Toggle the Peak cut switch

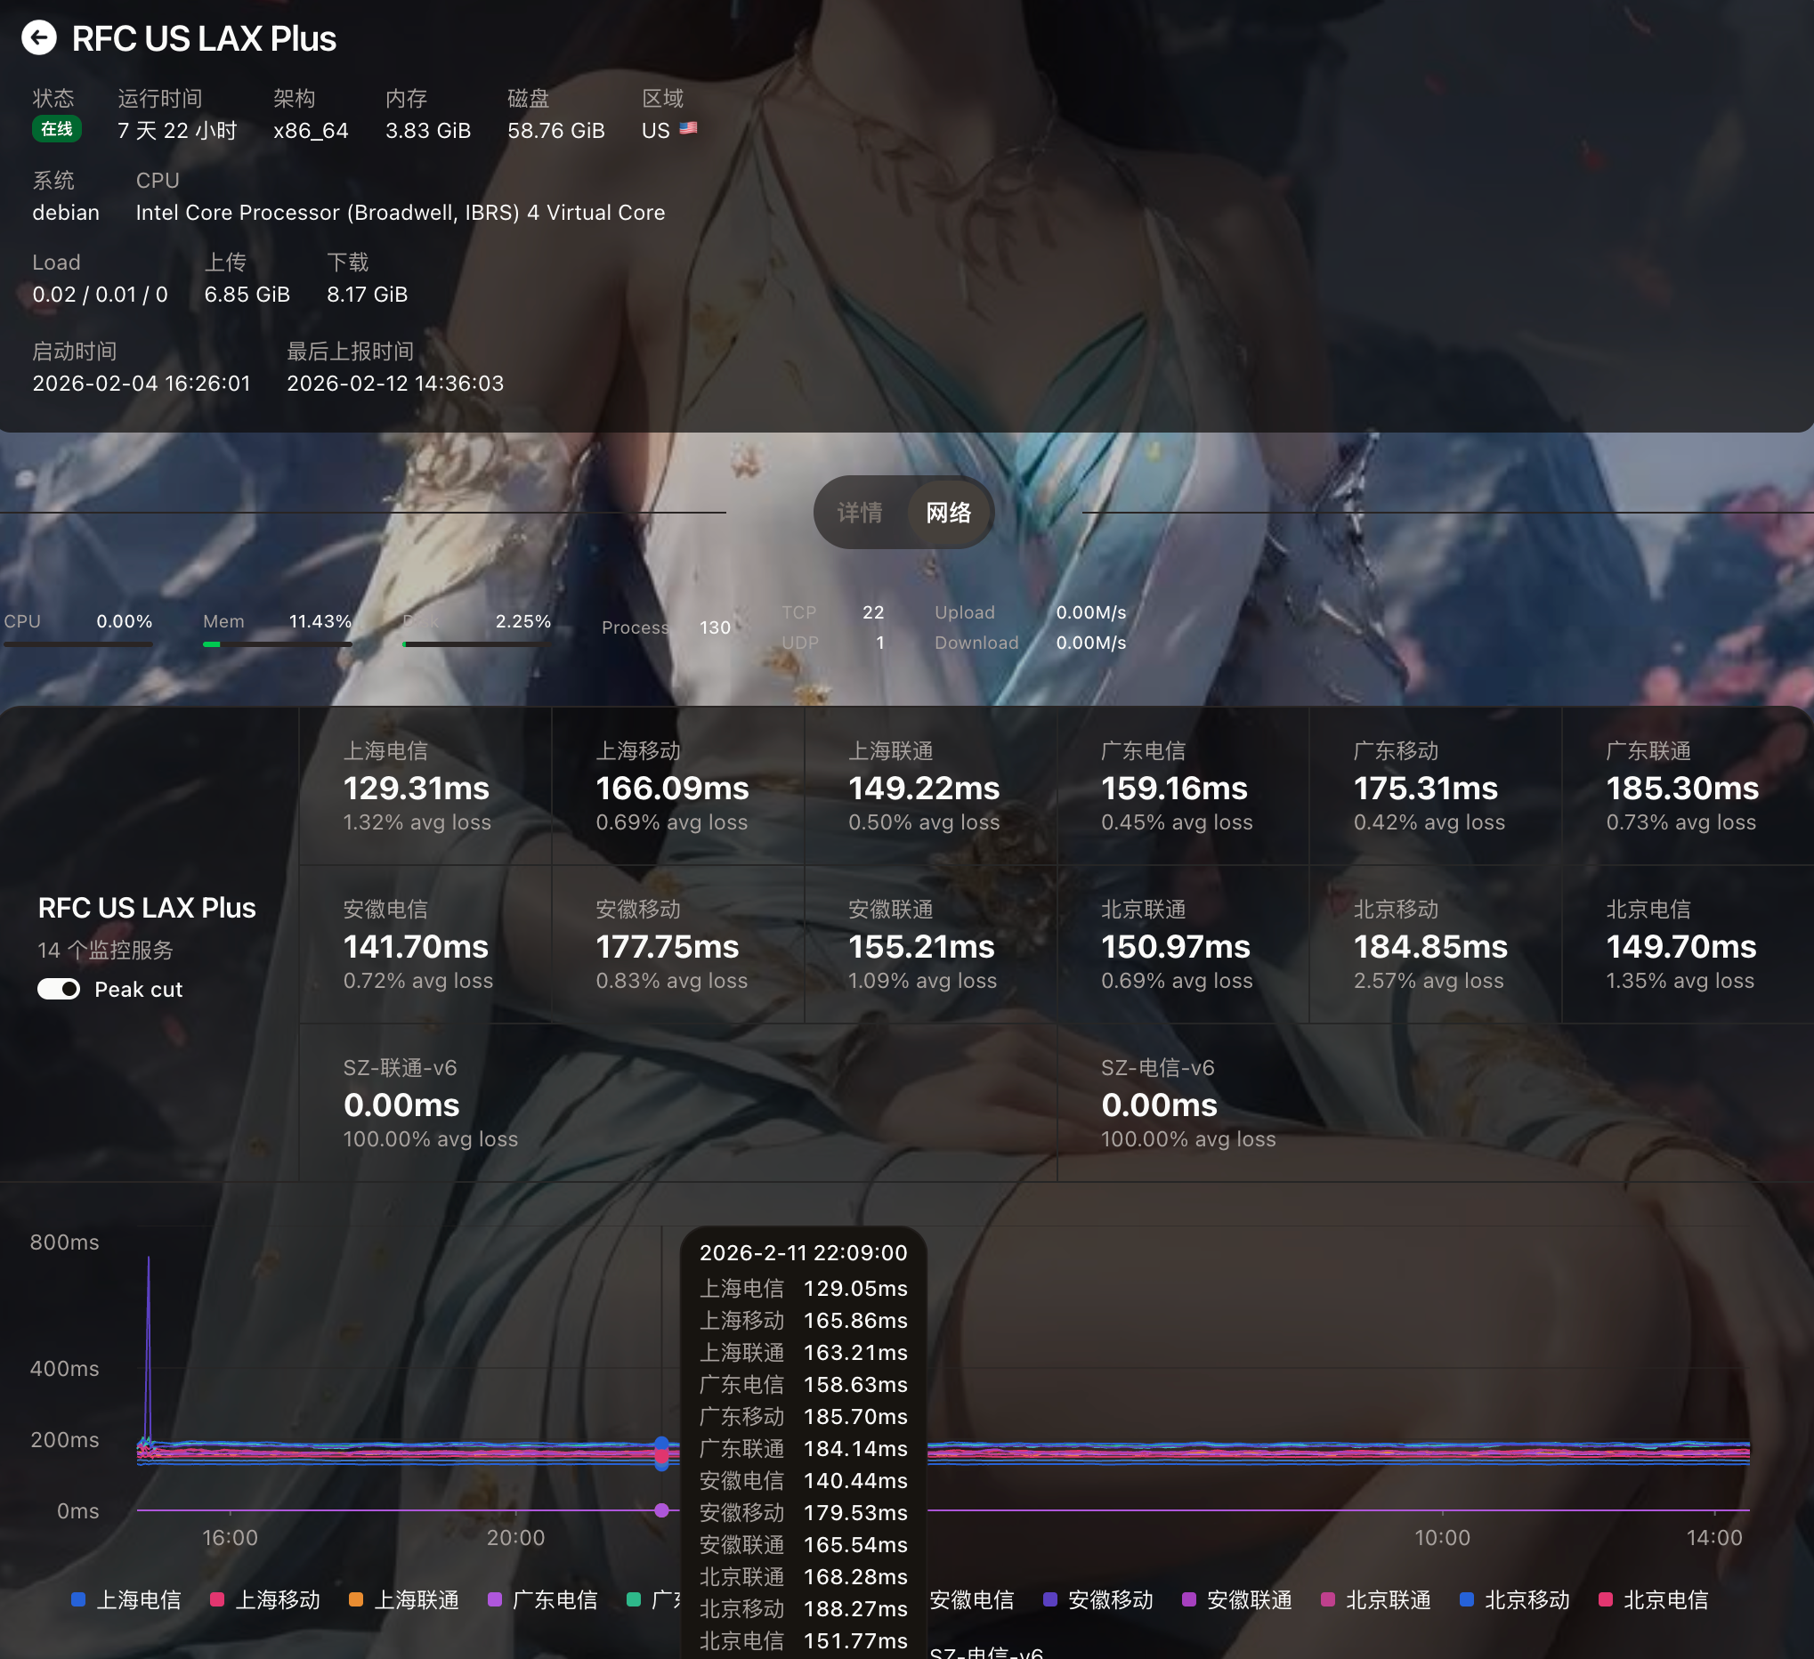pyautogui.click(x=59, y=990)
